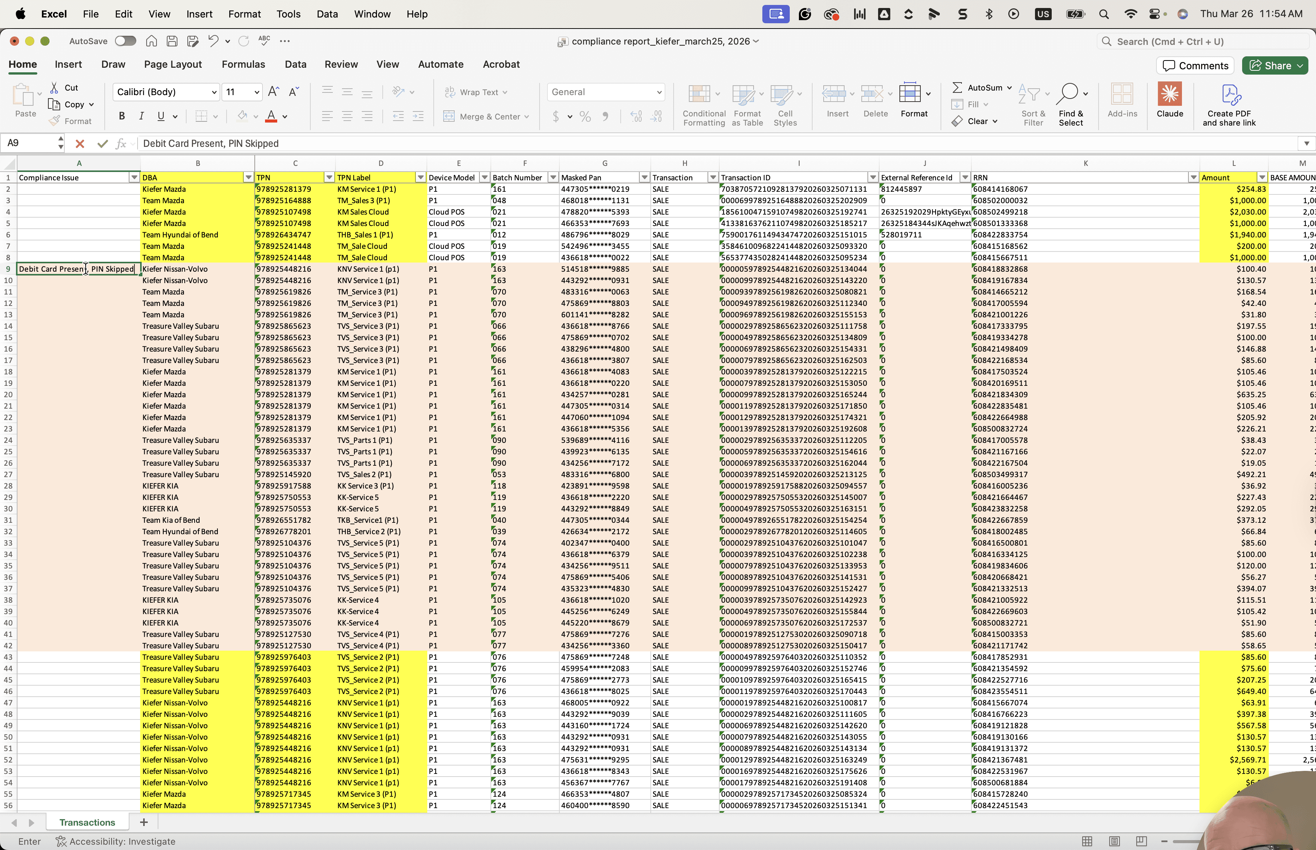Click the AutoSum sigma icon
Screen dimensions: 1316x850
click(958, 87)
